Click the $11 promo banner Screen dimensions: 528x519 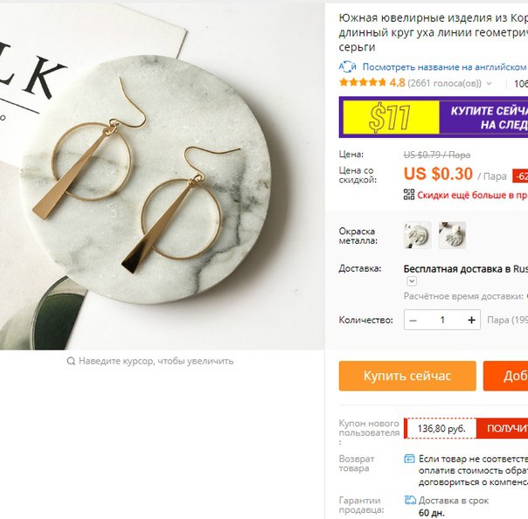click(434, 117)
